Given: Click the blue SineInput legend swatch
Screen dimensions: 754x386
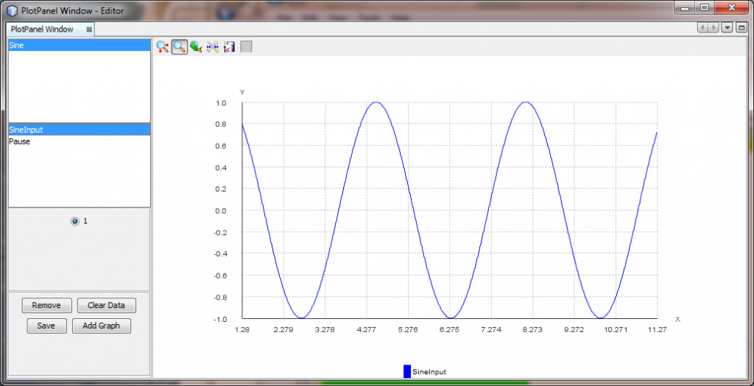Looking at the screenshot, I should 406,372.
